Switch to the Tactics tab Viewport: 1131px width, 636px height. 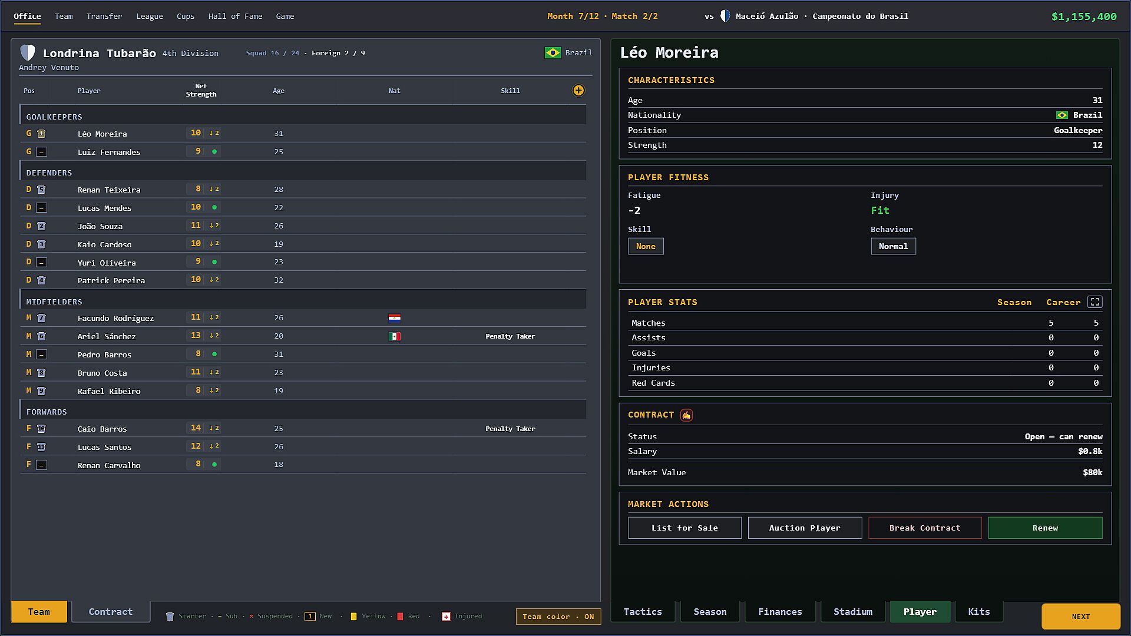point(643,612)
